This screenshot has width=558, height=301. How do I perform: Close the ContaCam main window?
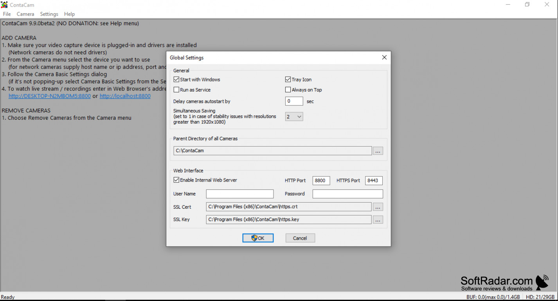coord(547,5)
